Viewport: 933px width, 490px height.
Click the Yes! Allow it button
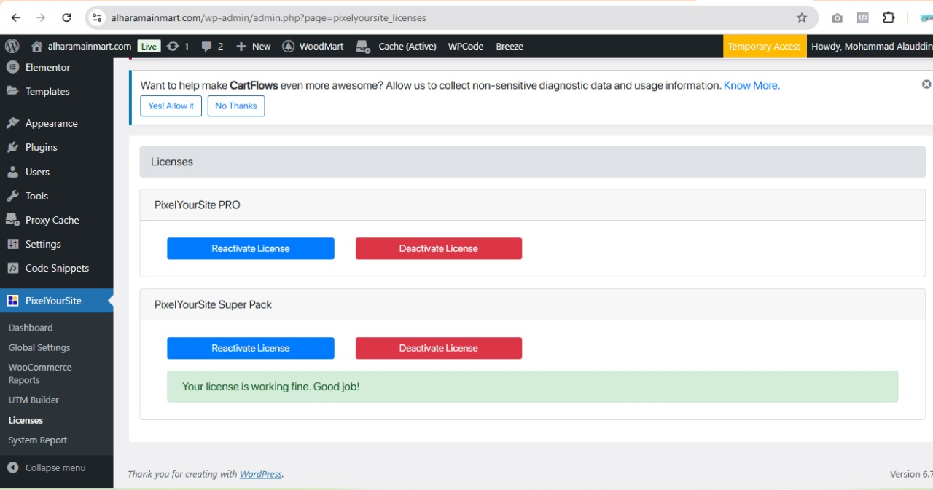click(x=171, y=106)
